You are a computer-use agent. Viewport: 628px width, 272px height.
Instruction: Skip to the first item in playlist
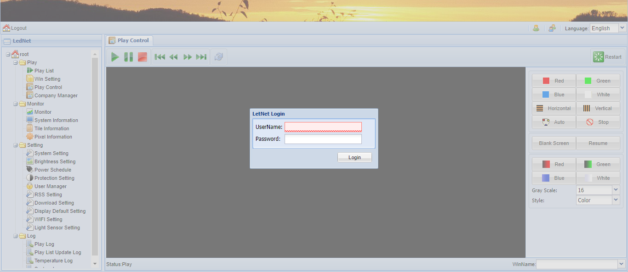(x=160, y=57)
